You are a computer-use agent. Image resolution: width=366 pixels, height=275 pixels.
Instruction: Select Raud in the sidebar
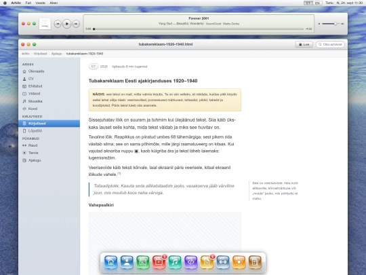[x=49, y=145]
